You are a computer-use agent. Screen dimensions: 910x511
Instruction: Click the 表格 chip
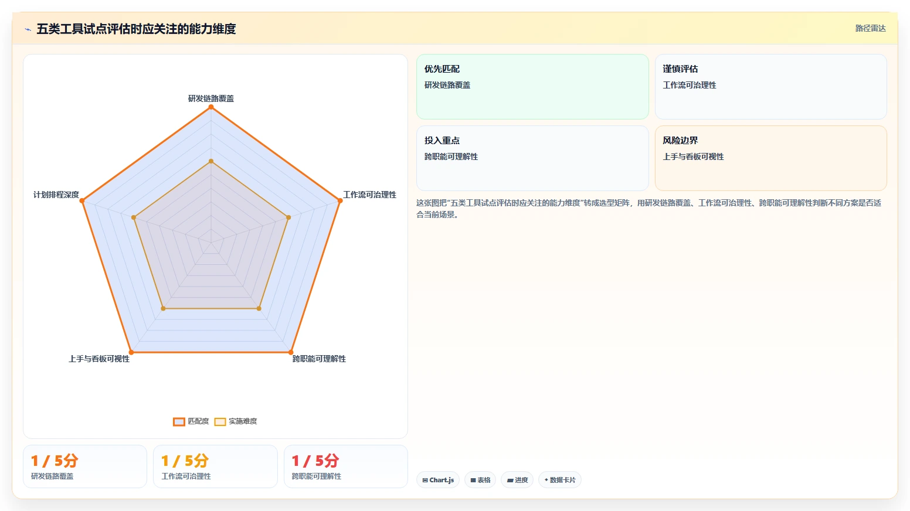(x=480, y=480)
